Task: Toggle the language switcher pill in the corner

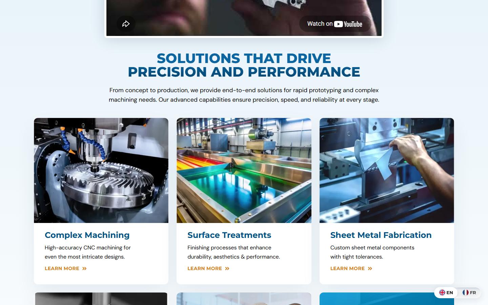Action: tap(457, 292)
